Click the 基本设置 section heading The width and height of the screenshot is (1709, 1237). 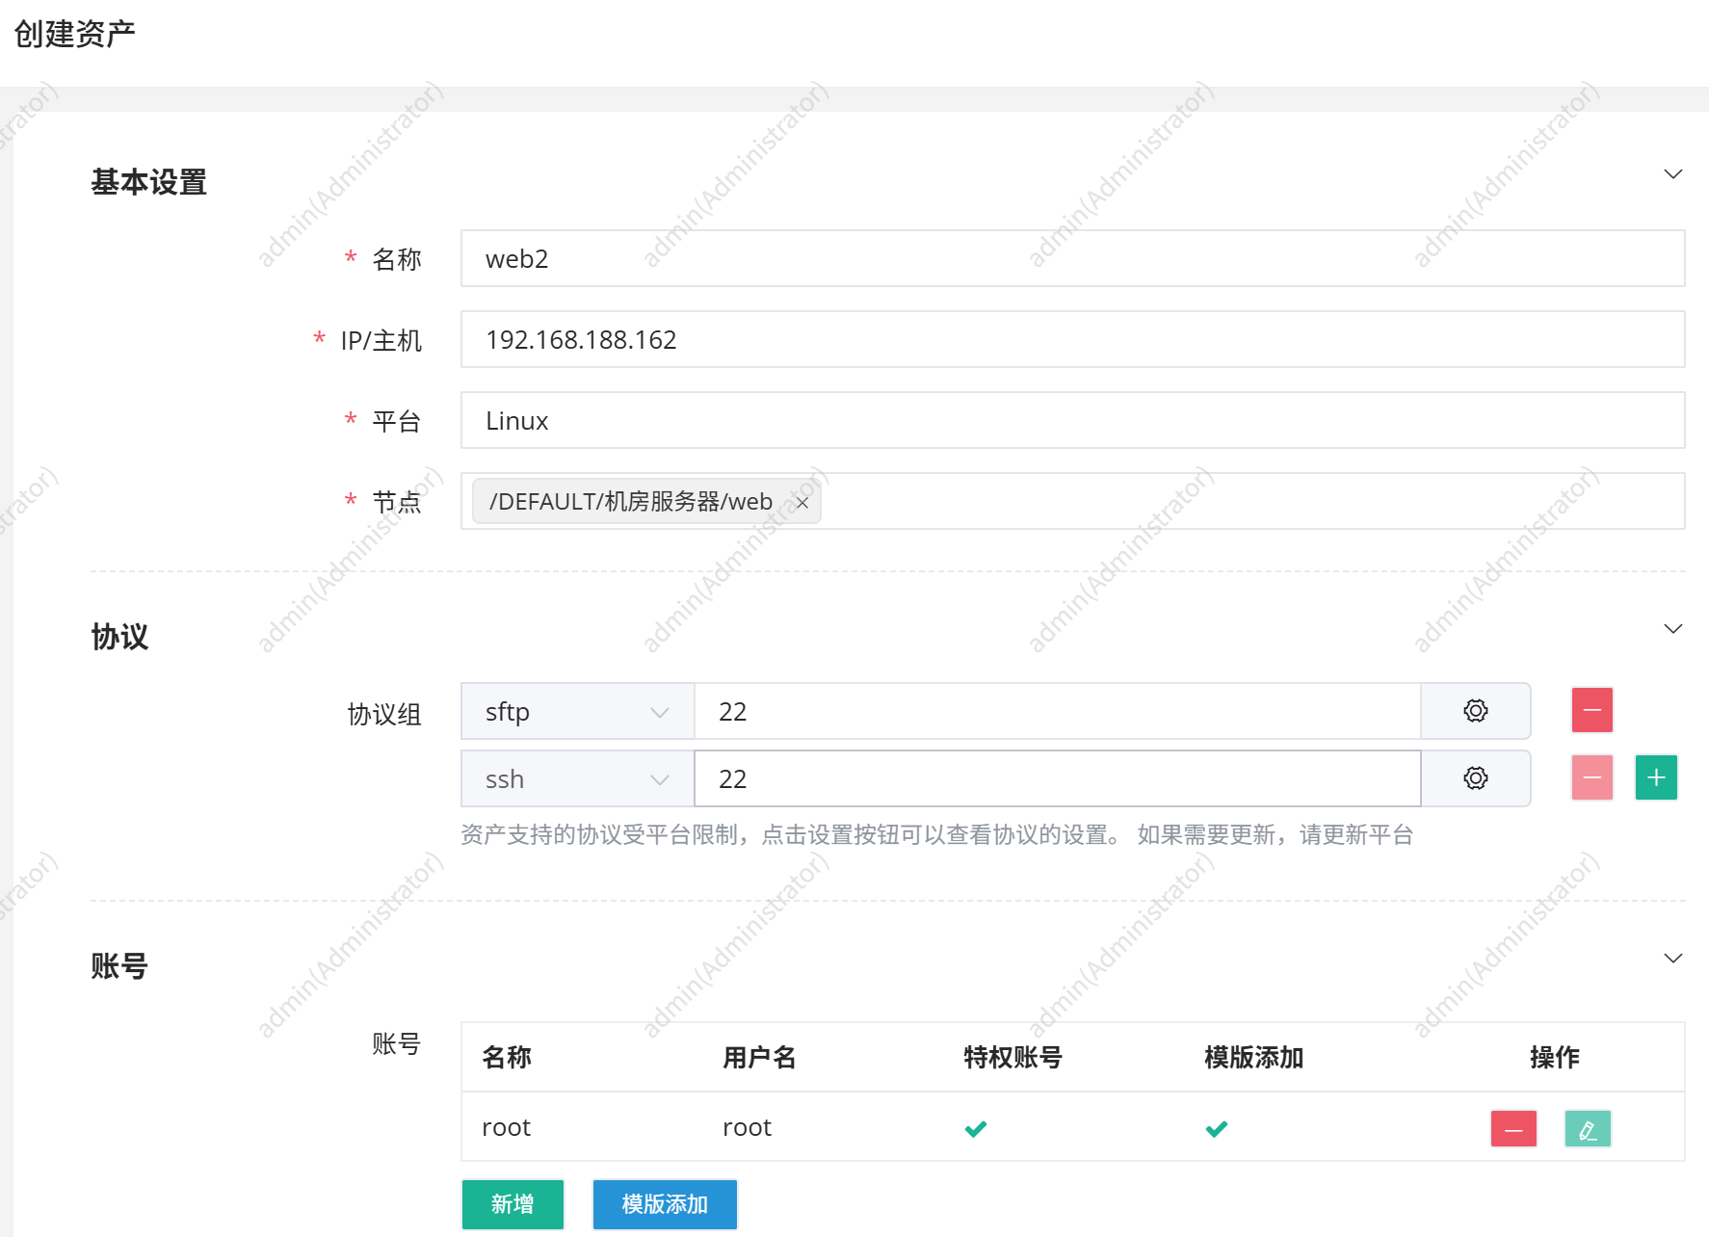click(x=149, y=182)
